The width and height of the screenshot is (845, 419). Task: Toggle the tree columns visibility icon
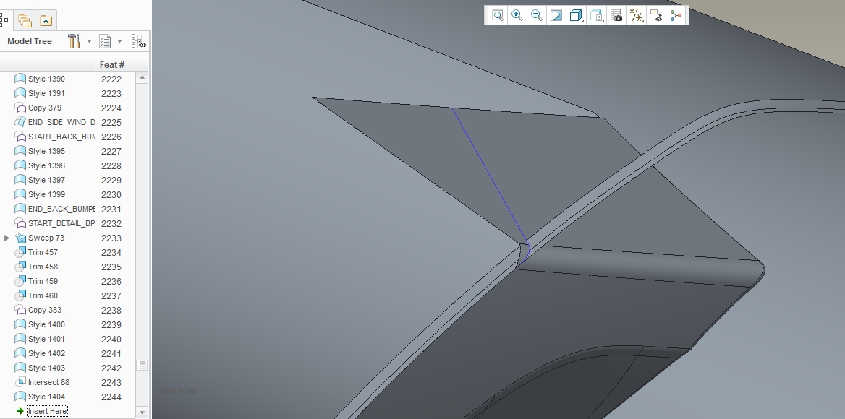pyautogui.click(x=138, y=41)
